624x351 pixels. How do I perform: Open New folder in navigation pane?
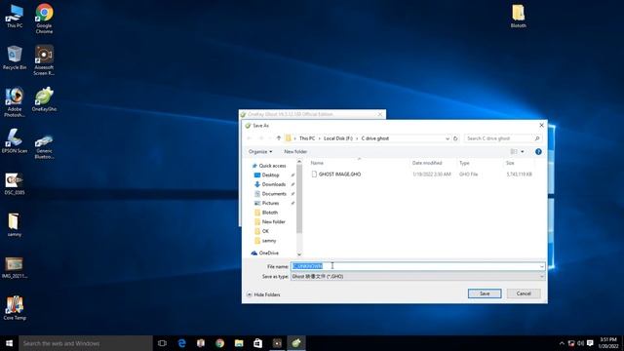(273, 221)
